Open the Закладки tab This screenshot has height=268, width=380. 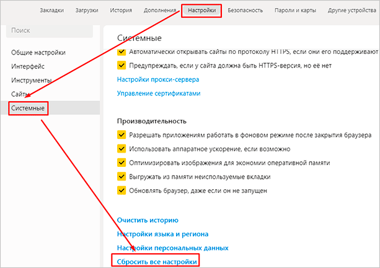(51, 11)
